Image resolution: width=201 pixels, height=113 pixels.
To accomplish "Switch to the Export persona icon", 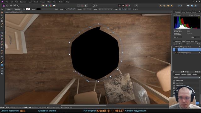I will pos(18,6).
